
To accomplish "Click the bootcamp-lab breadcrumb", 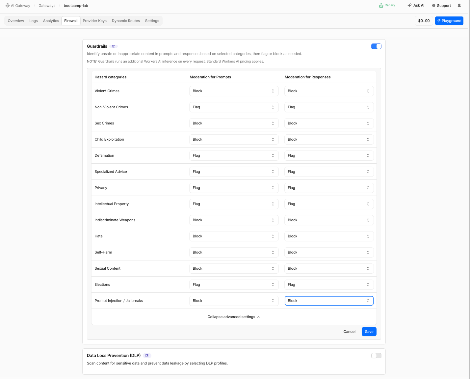I will click(x=76, y=6).
